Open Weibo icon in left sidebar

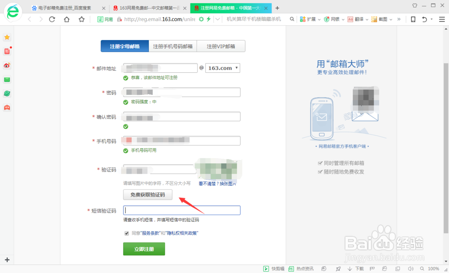(7, 65)
